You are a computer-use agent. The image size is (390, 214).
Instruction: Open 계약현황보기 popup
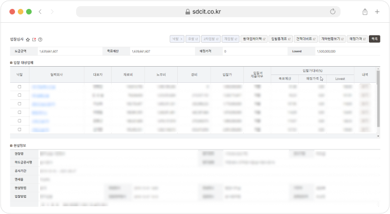[332, 39]
